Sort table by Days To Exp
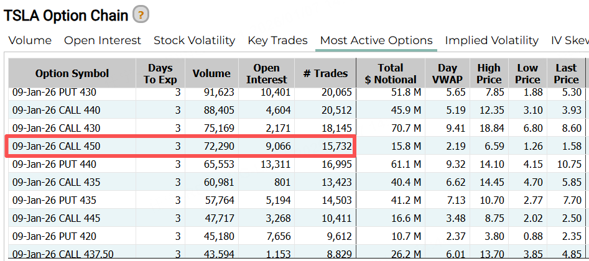Screen dimensions: 589x261 pyautogui.click(x=160, y=73)
